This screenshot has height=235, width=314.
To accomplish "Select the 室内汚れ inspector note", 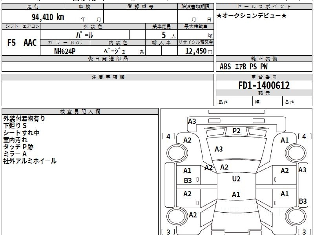I will (x=15, y=140).
